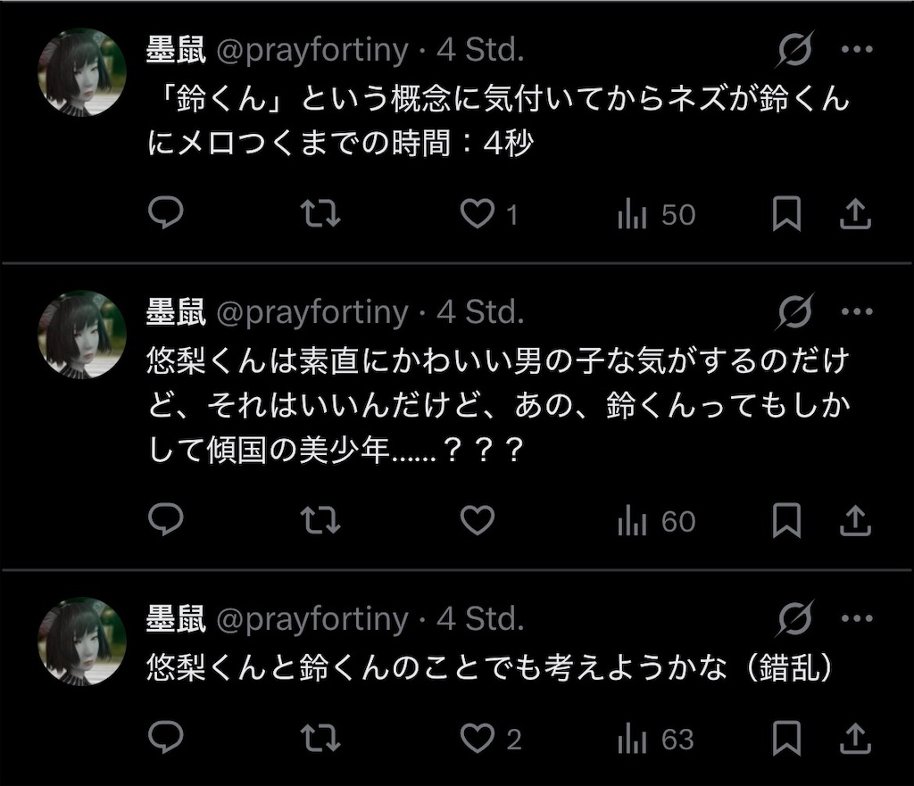Image resolution: width=914 pixels, height=786 pixels.
Task: Open more options menu on first tweet
Action: (857, 50)
